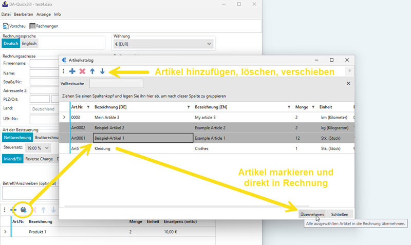Click the Schließen button
This screenshot has width=411, height=245.
340,214
